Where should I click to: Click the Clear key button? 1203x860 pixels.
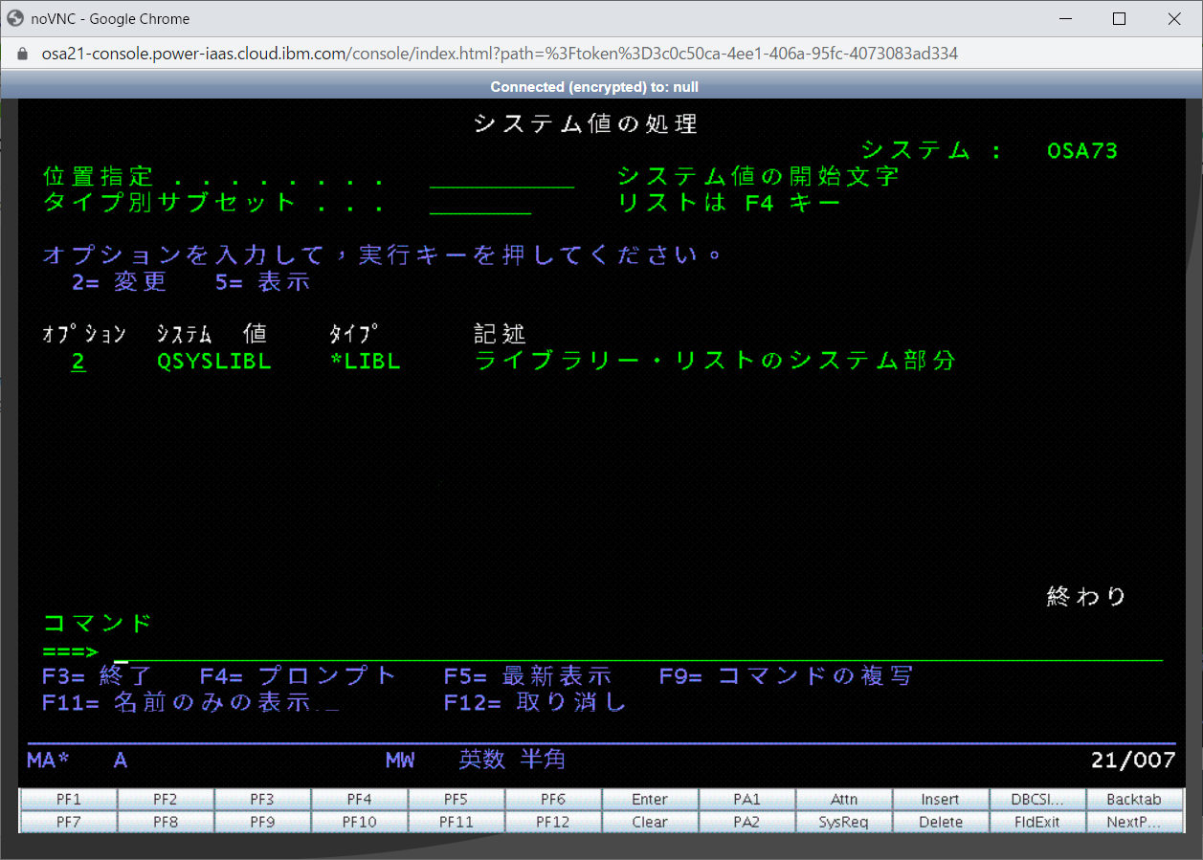click(650, 822)
